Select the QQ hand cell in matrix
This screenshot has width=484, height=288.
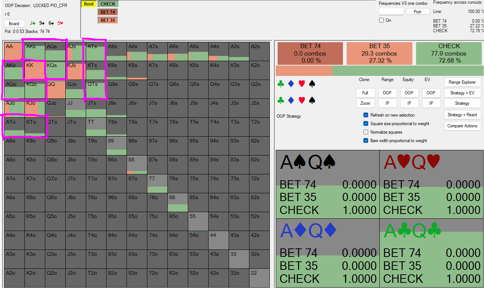(55, 89)
